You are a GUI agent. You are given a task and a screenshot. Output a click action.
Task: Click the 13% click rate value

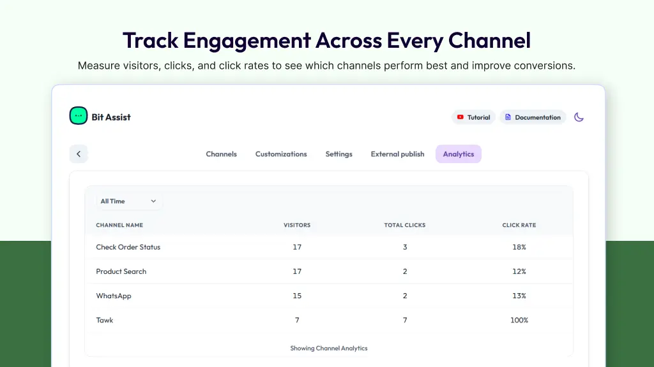coord(519,296)
